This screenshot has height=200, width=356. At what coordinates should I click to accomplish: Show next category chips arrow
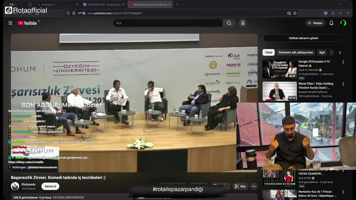340,52
